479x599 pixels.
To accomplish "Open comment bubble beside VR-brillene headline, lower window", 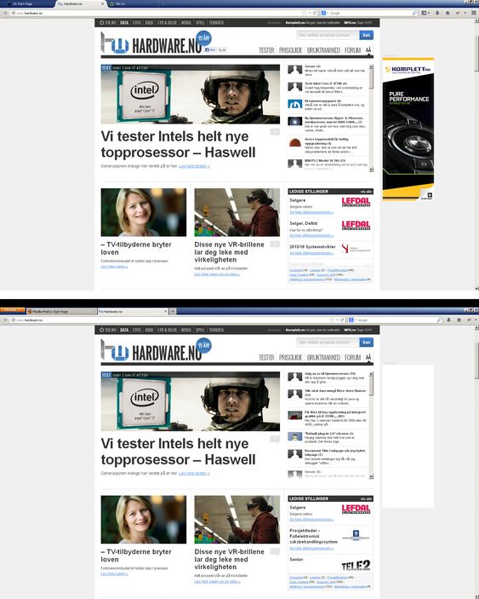I will tap(275, 551).
